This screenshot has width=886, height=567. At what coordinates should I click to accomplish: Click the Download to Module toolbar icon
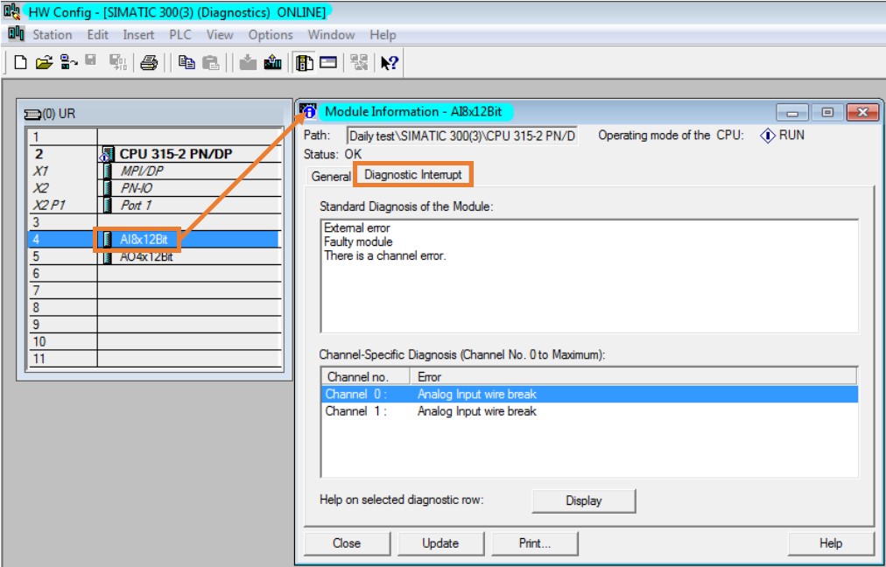[248, 62]
